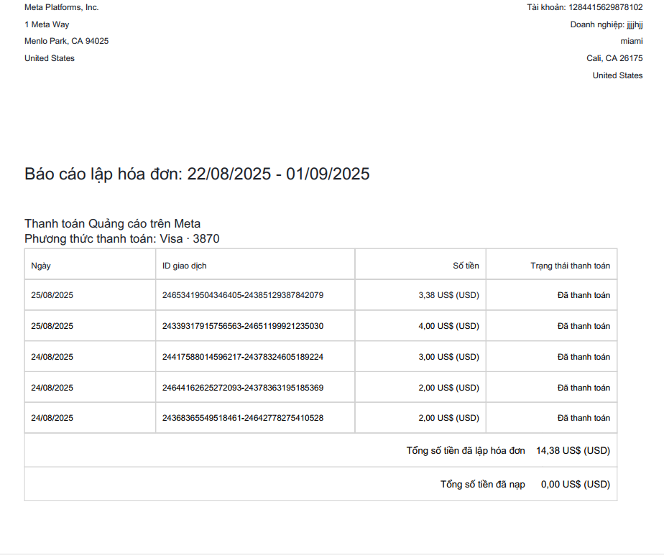
Task: Click 'Đã thanh toán' in 3,00 US$ row
Action: pyautogui.click(x=584, y=357)
